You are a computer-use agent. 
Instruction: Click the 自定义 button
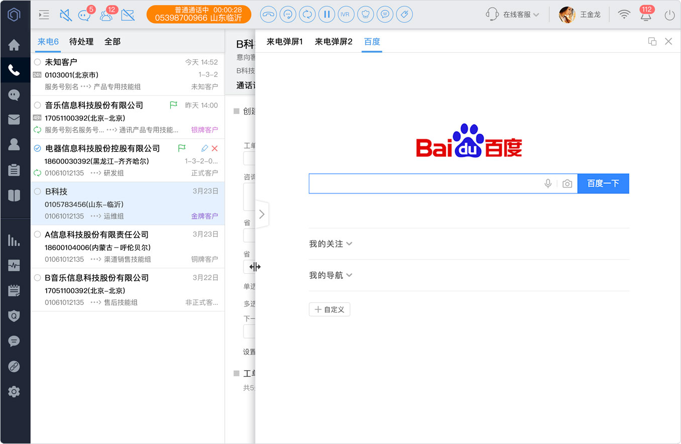[x=329, y=309]
